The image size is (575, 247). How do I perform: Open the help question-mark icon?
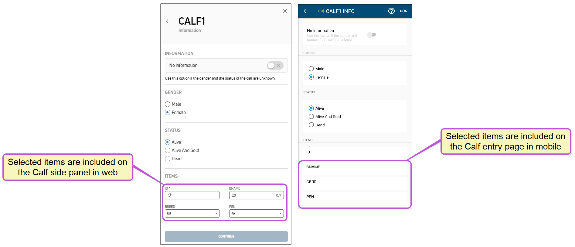[x=391, y=11]
